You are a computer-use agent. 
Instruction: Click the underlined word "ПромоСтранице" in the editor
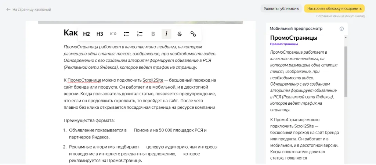(85, 80)
